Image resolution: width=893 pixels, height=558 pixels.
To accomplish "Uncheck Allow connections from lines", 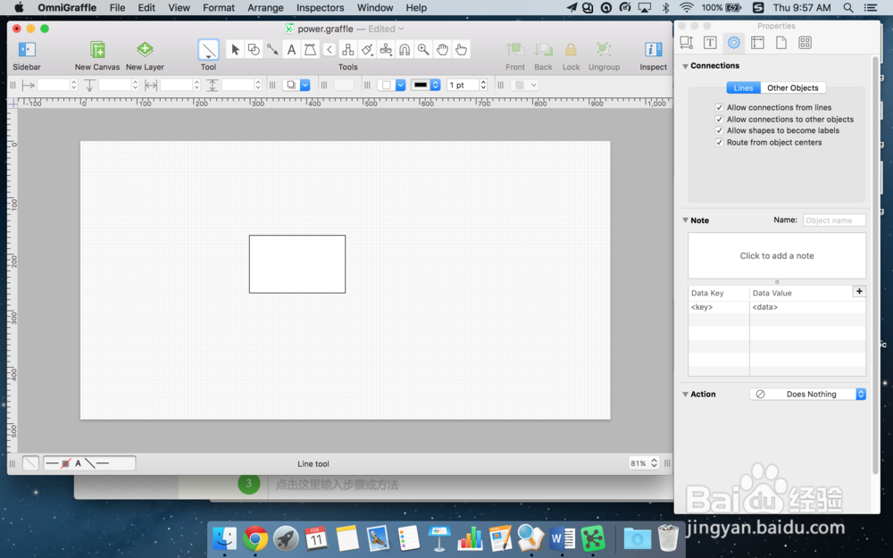I will pos(719,107).
